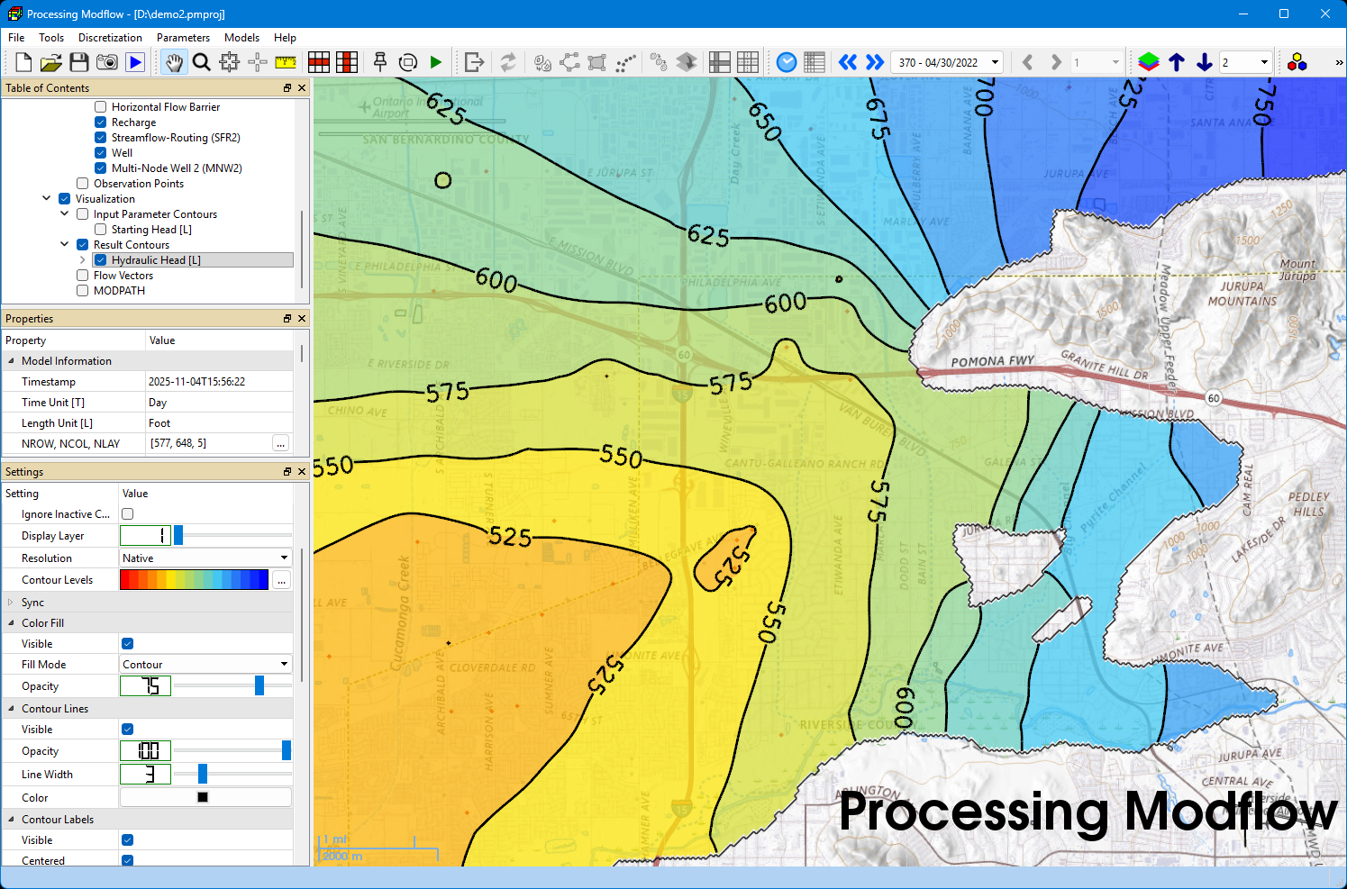Image resolution: width=1347 pixels, height=889 pixels.
Task: Run the model with green play arrow
Action: click(x=436, y=62)
